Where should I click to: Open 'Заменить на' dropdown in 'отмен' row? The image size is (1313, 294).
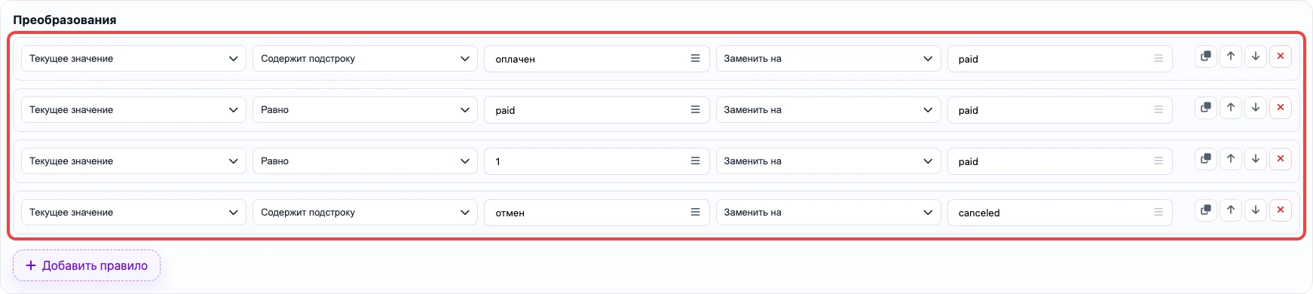[x=828, y=213]
